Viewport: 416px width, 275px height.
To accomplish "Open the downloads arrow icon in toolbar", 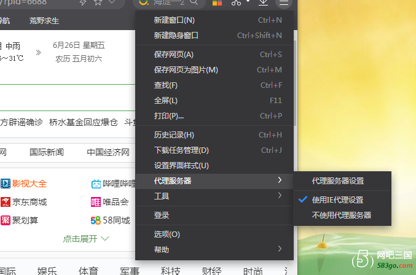I will point(263,2).
